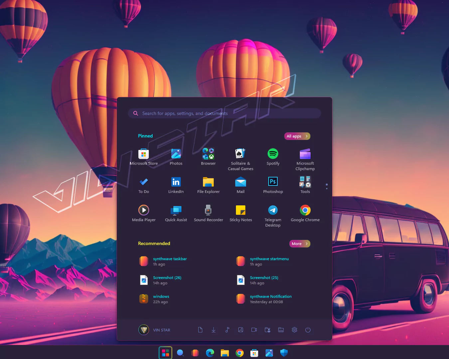This screenshot has height=359, width=449.
Task: Open Microsoft Clipchamp
Action: 305,159
